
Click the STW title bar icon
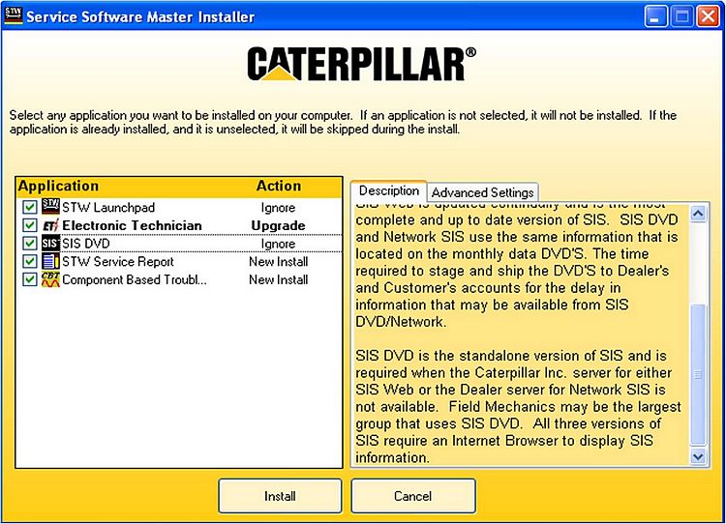coord(13,15)
